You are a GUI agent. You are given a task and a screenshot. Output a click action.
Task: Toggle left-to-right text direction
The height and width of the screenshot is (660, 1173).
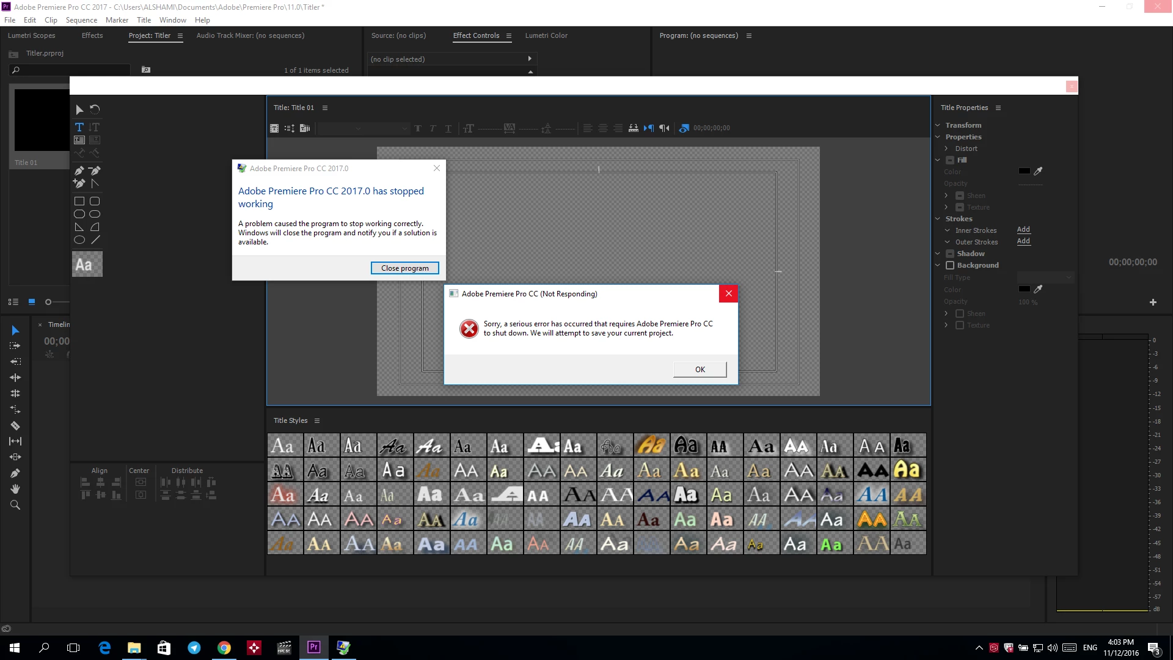(649, 128)
